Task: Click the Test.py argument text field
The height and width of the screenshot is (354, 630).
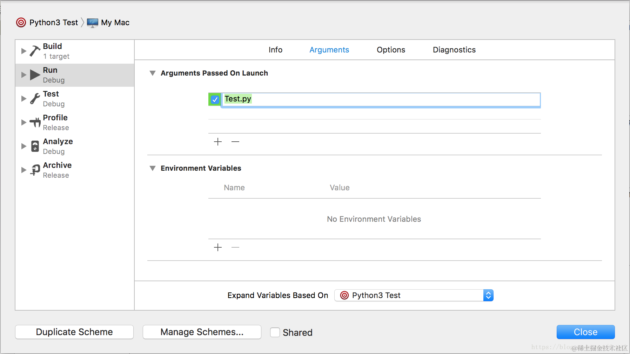Action: [x=381, y=99]
